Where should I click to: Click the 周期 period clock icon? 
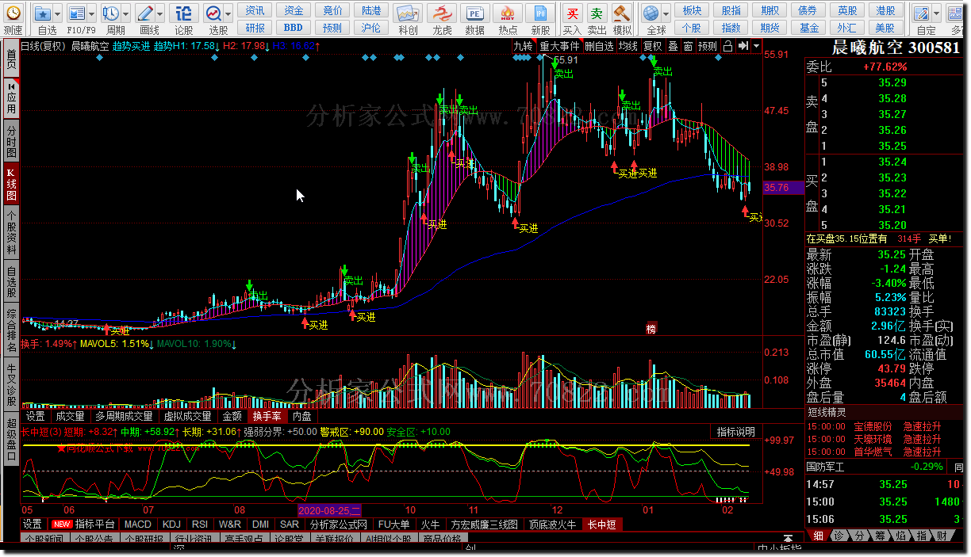(111, 13)
